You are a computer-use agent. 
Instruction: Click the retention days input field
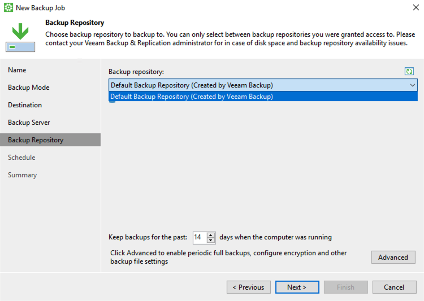click(x=200, y=238)
